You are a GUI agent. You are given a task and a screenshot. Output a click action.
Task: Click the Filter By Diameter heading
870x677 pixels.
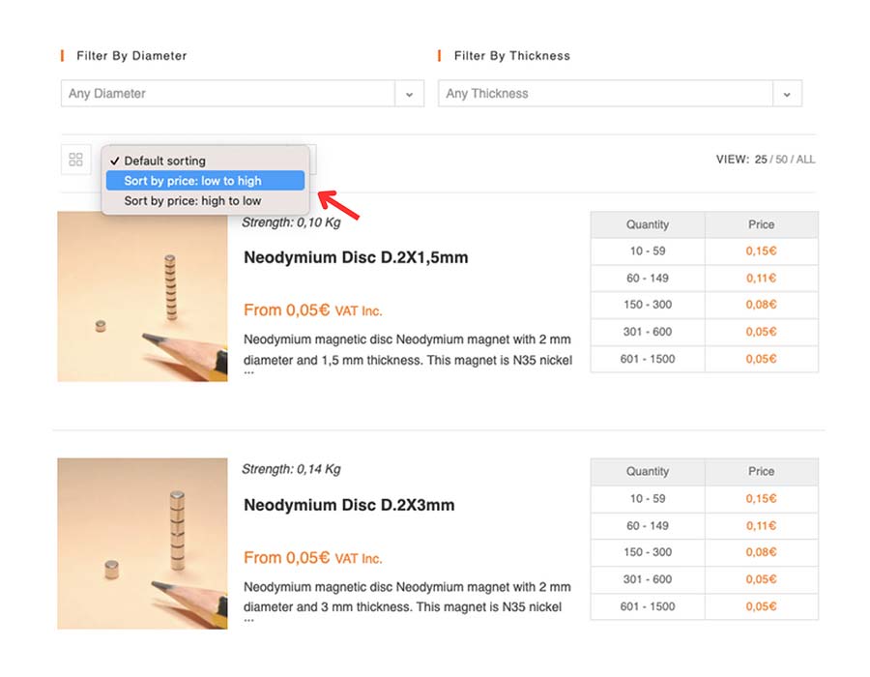click(131, 55)
